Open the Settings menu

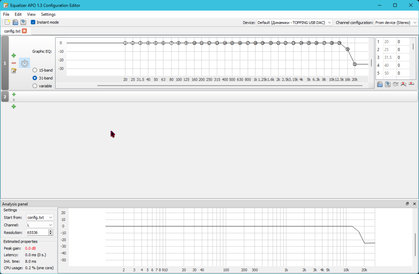[x=48, y=14]
